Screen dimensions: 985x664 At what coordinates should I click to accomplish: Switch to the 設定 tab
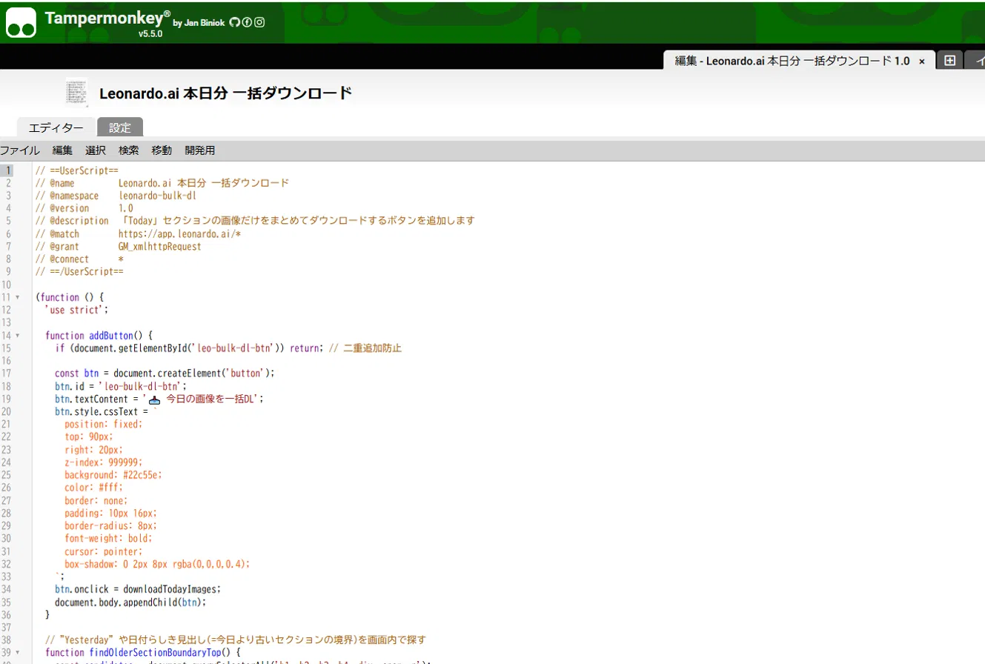[x=120, y=127]
